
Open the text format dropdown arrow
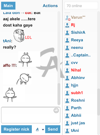tap(43, 129)
